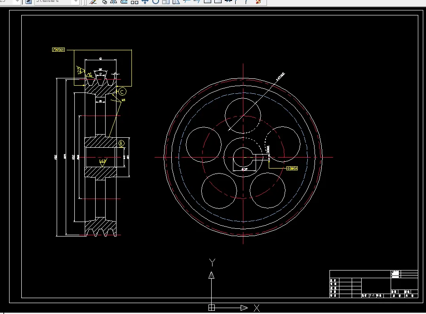
Task: Select the Array tool
Action: [x=135, y=2]
